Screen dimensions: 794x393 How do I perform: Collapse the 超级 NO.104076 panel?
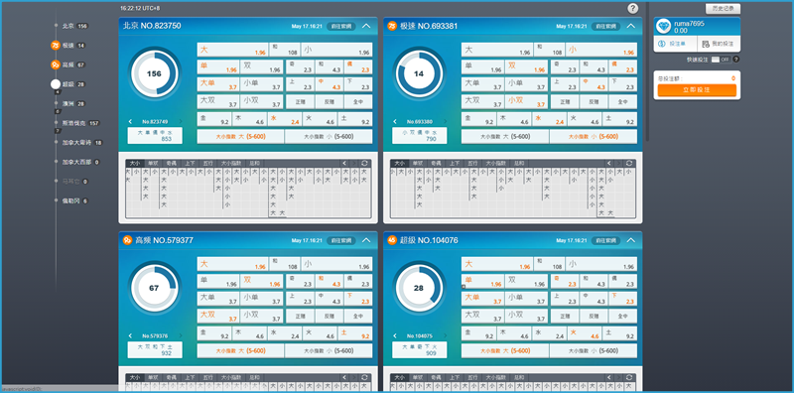(x=631, y=240)
